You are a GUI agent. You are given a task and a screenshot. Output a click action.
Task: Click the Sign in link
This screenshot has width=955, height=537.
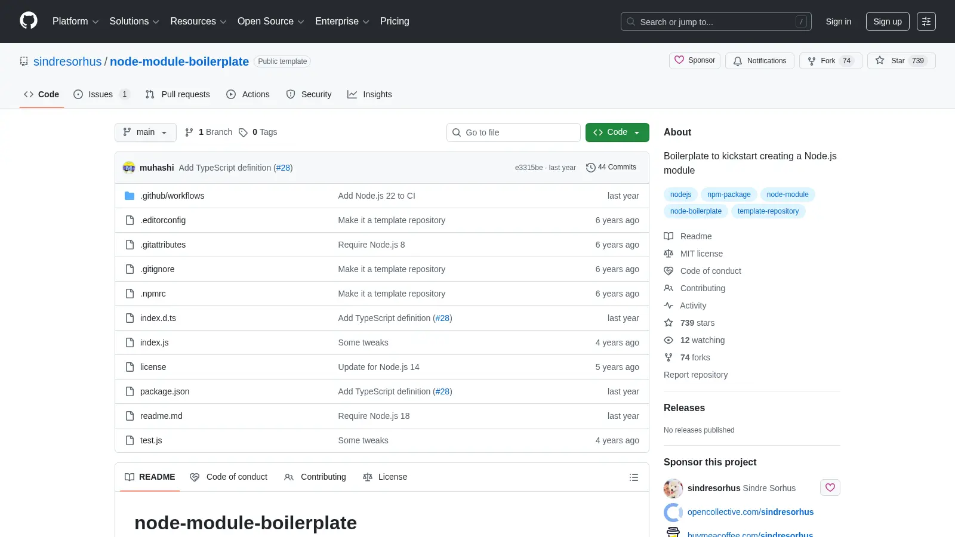839,21
